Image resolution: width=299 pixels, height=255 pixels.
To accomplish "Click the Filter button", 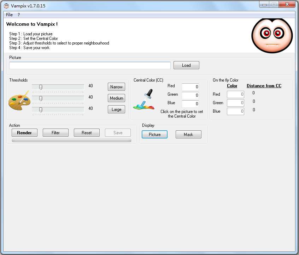I will 55,133.
